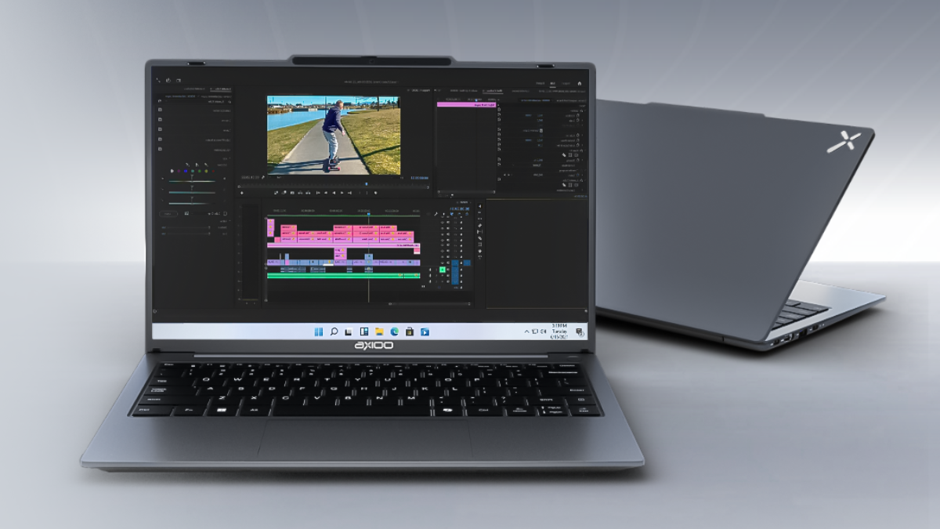Click the Home icon in the Premiere header
Image resolution: width=940 pixels, height=529 pixels.
pos(580,83)
